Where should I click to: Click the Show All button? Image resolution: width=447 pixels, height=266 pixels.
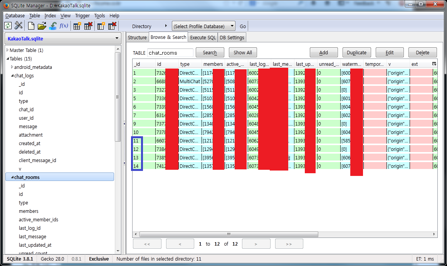pos(242,53)
